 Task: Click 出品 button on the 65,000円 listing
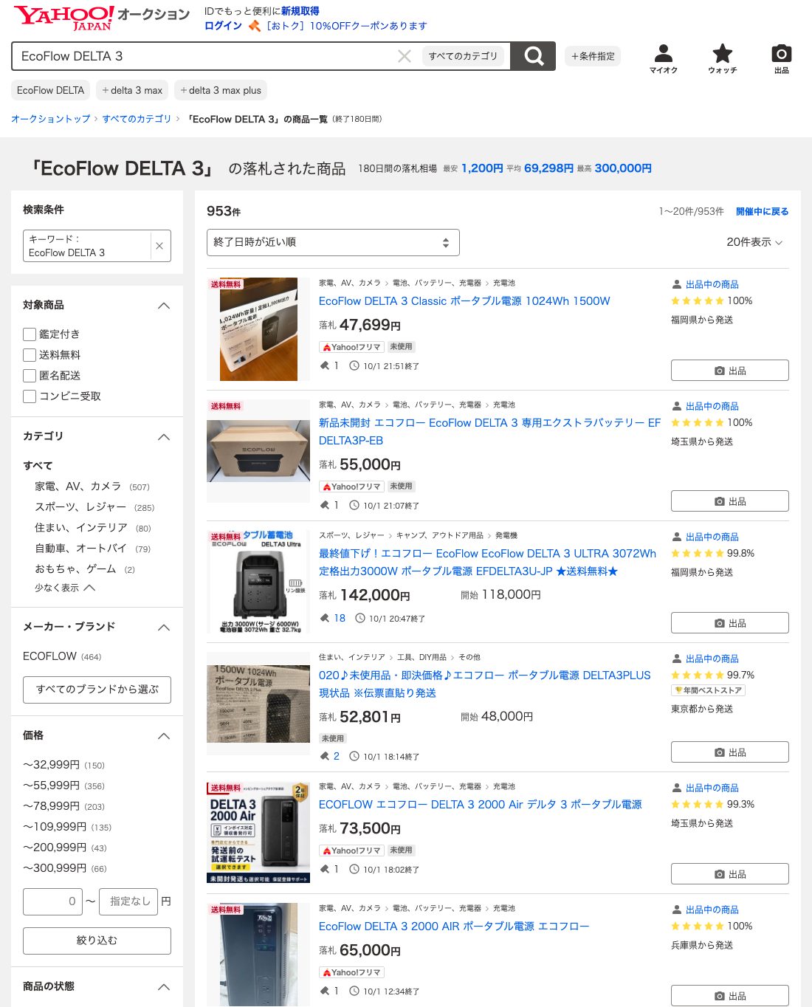(x=729, y=996)
